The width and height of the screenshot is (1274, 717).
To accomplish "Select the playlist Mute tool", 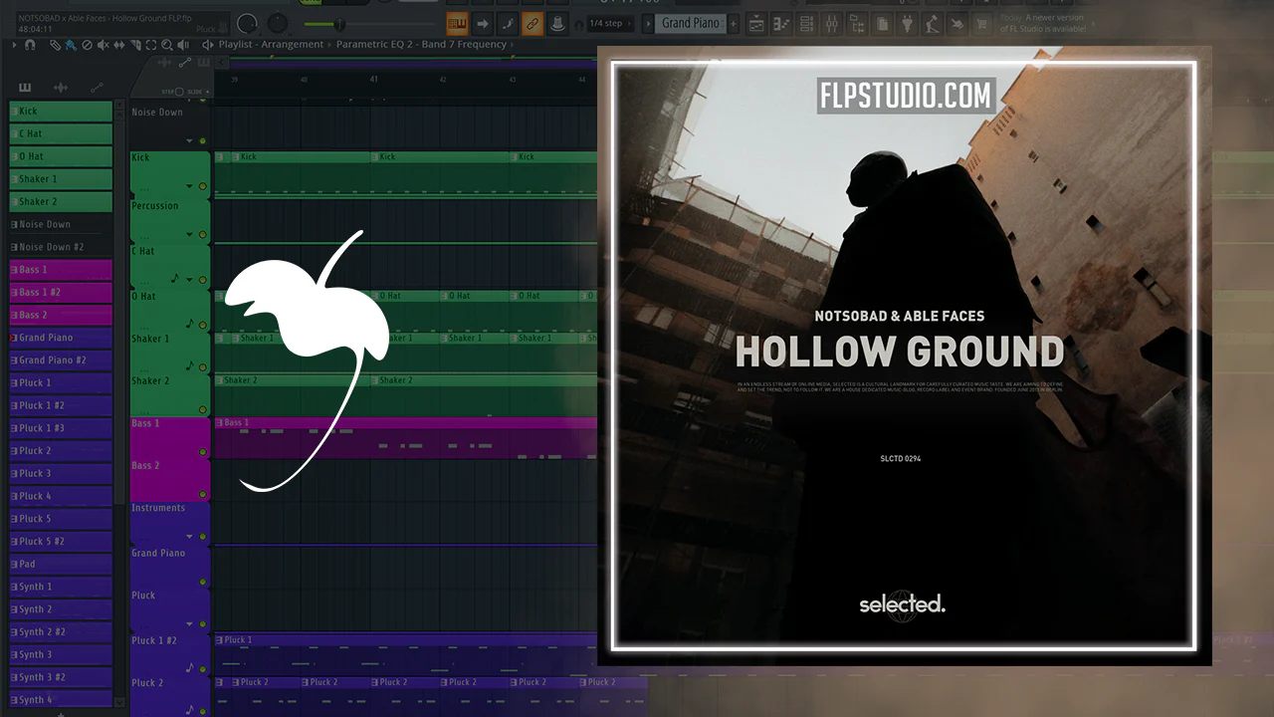I will click(x=103, y=45).
